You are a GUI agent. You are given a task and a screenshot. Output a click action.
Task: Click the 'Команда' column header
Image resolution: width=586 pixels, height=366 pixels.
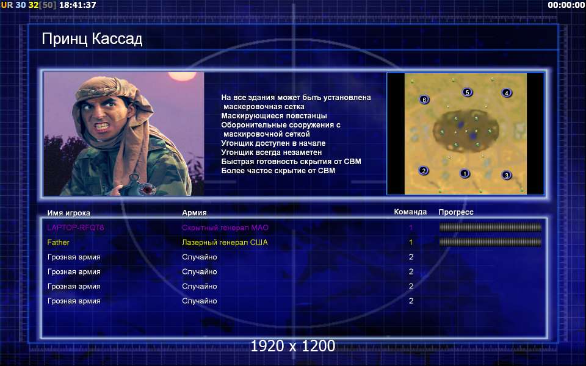coord(410,212)
